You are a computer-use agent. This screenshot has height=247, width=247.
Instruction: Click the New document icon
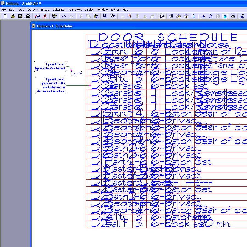pos(5,16)
